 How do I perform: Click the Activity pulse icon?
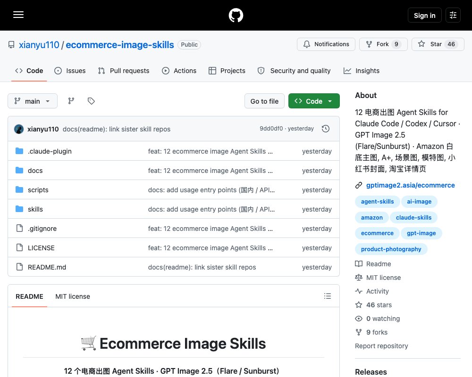point(359,291)
